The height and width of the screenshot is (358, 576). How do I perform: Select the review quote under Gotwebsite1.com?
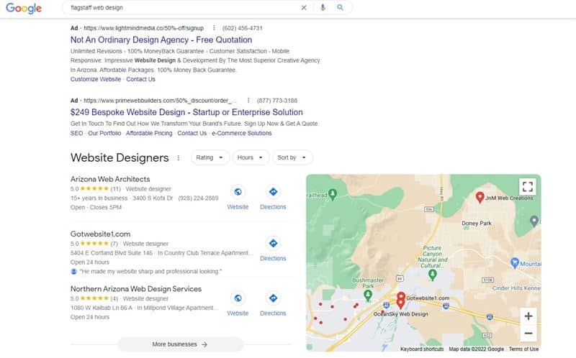click(x=150, y=272)
